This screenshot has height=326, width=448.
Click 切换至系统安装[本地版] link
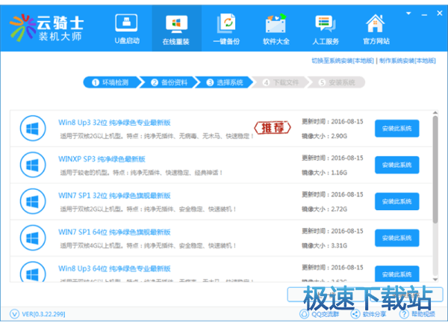(343, 61)
